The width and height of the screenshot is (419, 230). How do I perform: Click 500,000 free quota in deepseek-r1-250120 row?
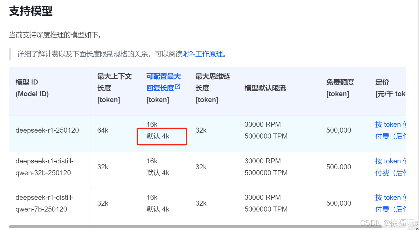[339, 130]
